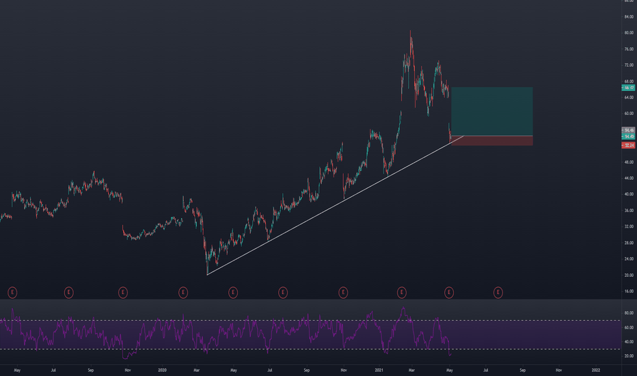Click the 32.00 price scale label
637x376 pixels.
(x=629, y=226)
